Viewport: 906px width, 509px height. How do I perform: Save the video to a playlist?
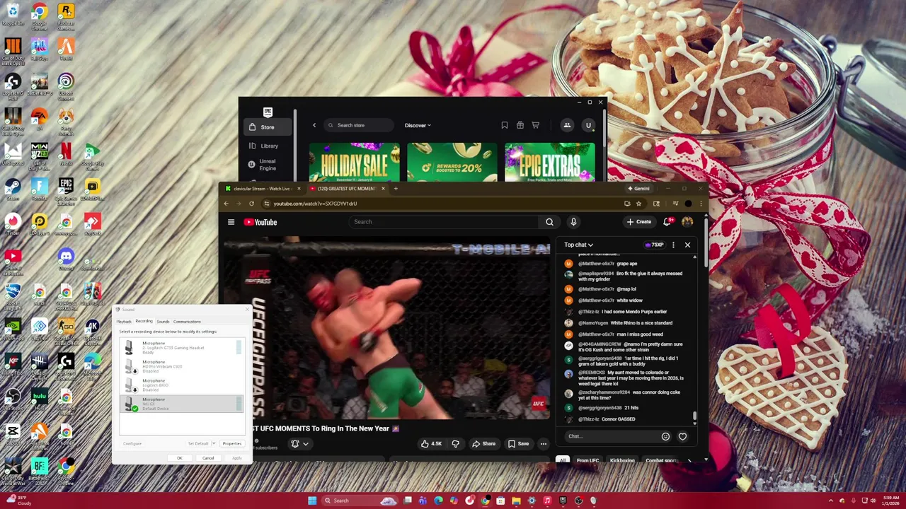pos(518,444)
